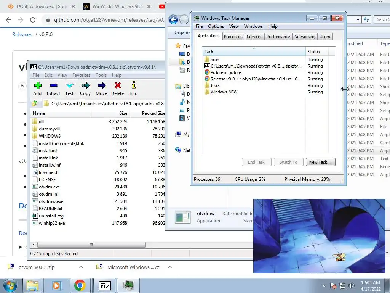Viewport: 390px width, 293px height.
Task: Click the 7-Zip path address field
Action: coord(104,104)
